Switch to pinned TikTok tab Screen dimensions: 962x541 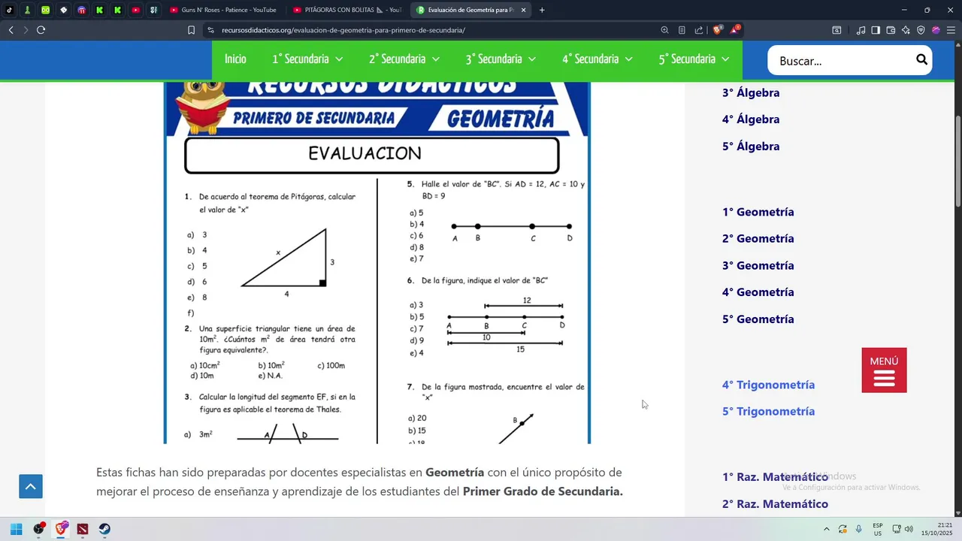(x=10, y=10)
